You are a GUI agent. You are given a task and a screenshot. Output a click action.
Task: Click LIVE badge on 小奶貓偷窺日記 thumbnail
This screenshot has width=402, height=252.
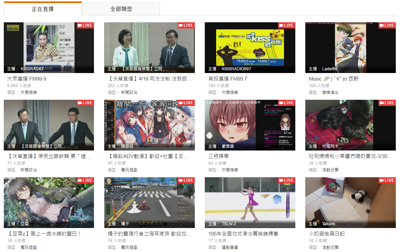tap(387, 180)
